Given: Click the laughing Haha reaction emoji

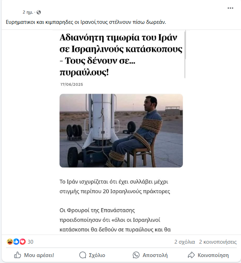Looking at the screenshot, I should pos(10,242).
